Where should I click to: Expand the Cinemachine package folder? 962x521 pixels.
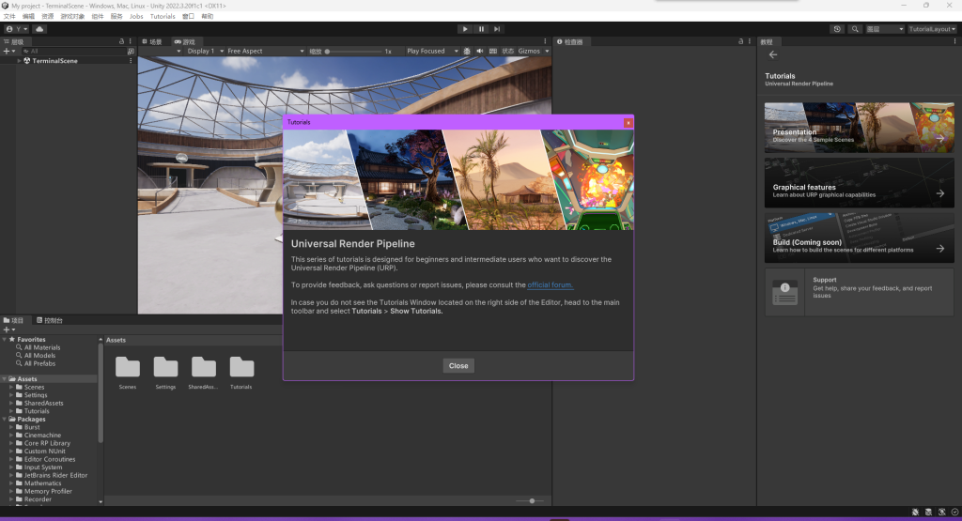pos(11,436)
